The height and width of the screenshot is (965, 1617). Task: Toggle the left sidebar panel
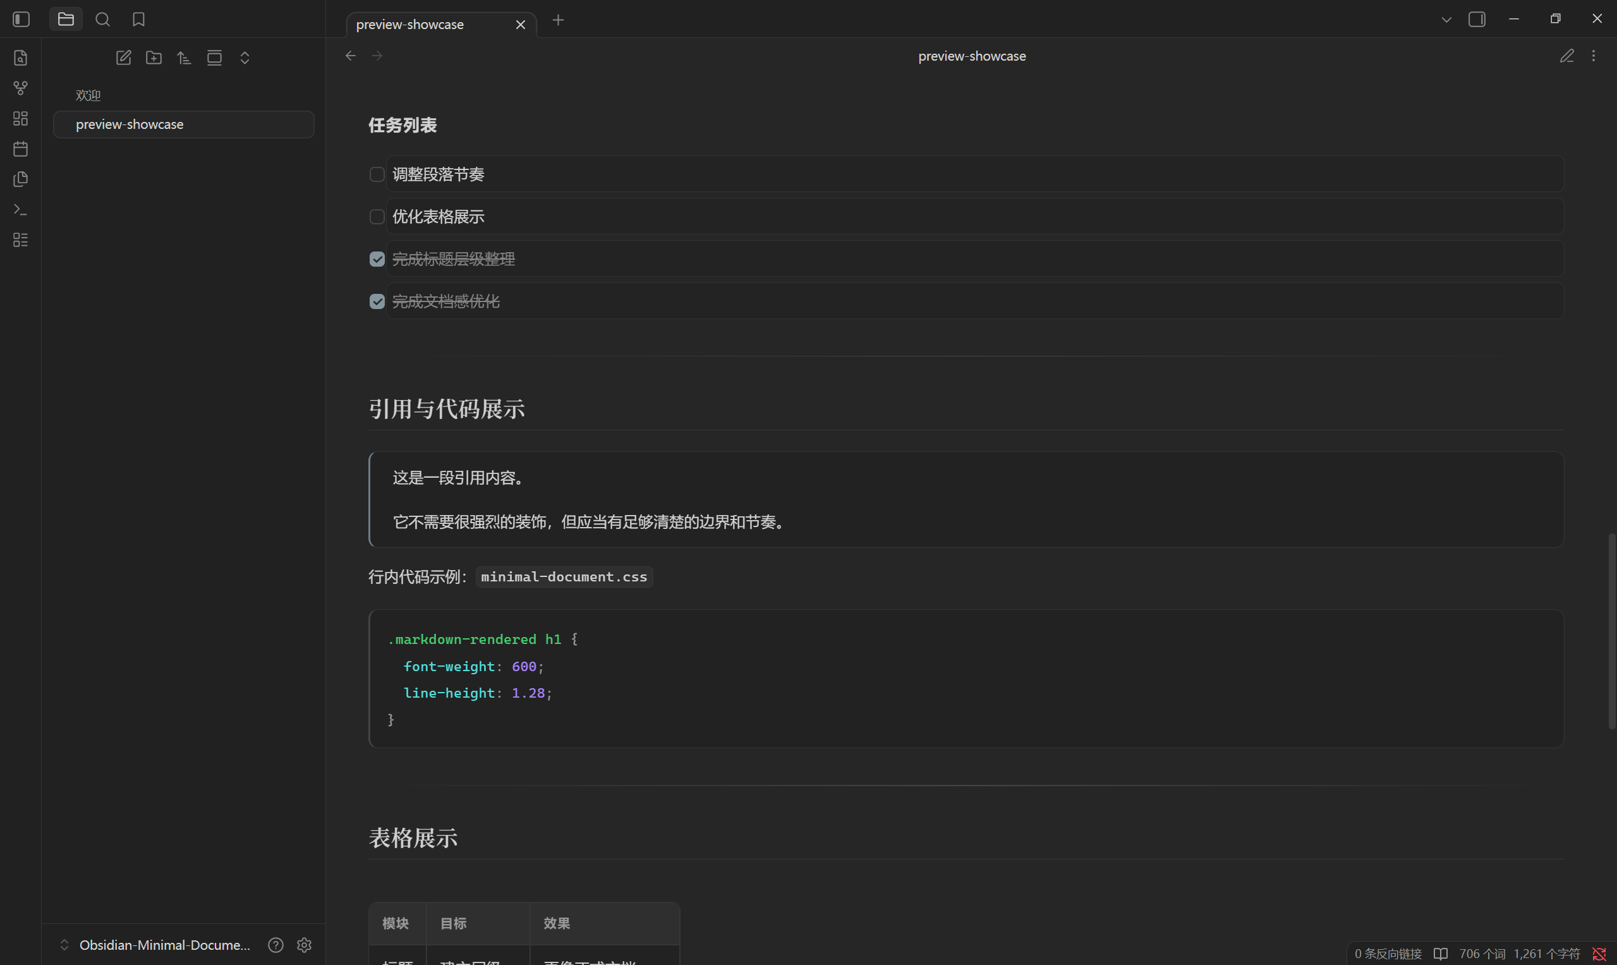[21, 20]
